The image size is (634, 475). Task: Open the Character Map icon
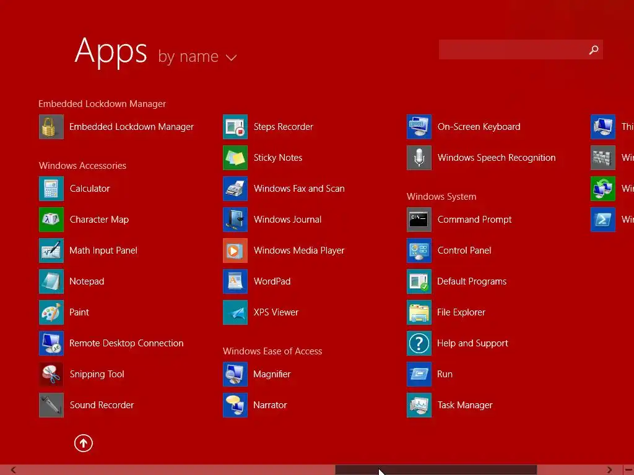[x=51, y=220]
